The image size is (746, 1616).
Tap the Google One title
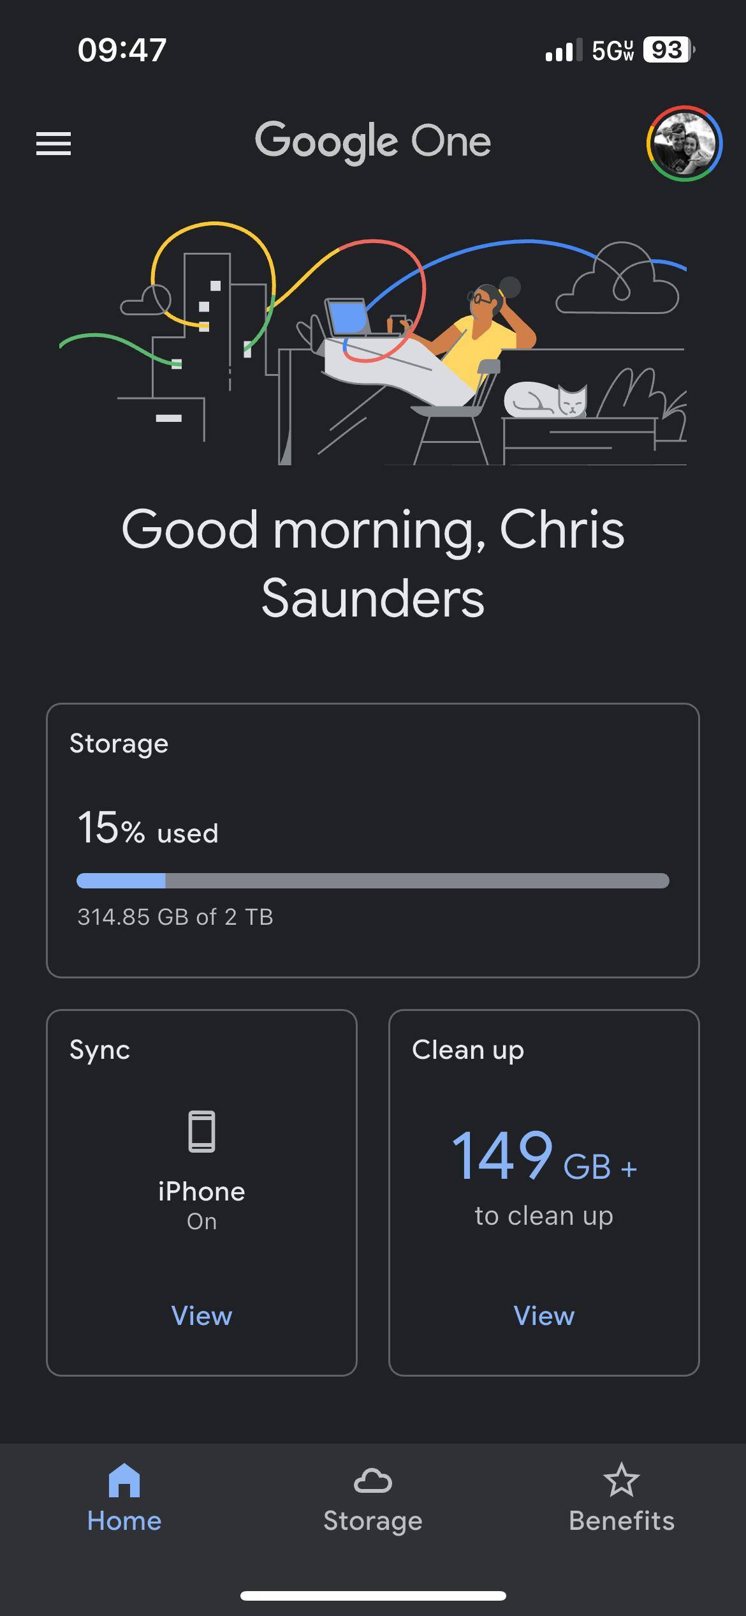(x=373, y=141)
